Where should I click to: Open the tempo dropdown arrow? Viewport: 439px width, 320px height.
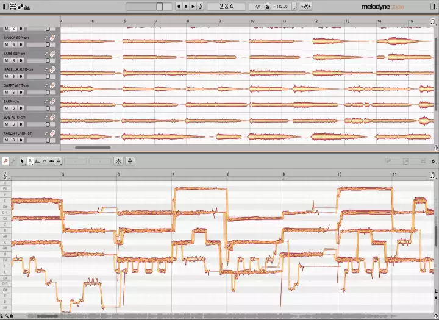(294, 7)
